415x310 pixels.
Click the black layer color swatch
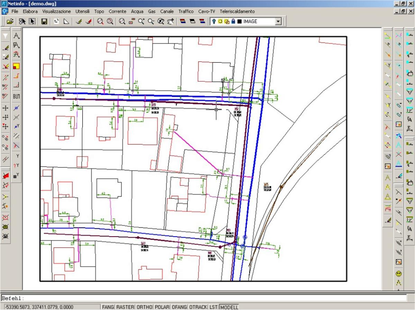(x=240, y=21)
